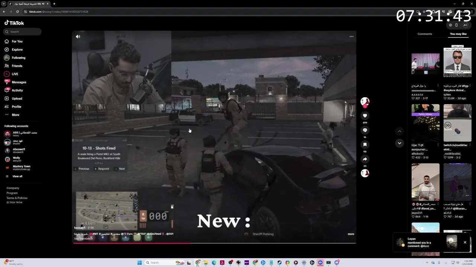The width and height of the screenshot is (476, 267).
Task: Open the jayyu221 recommended video thumbnail
Action: coord(425,182)
